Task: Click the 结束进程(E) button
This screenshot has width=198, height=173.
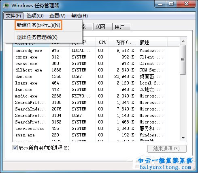Action: point(167,149)
